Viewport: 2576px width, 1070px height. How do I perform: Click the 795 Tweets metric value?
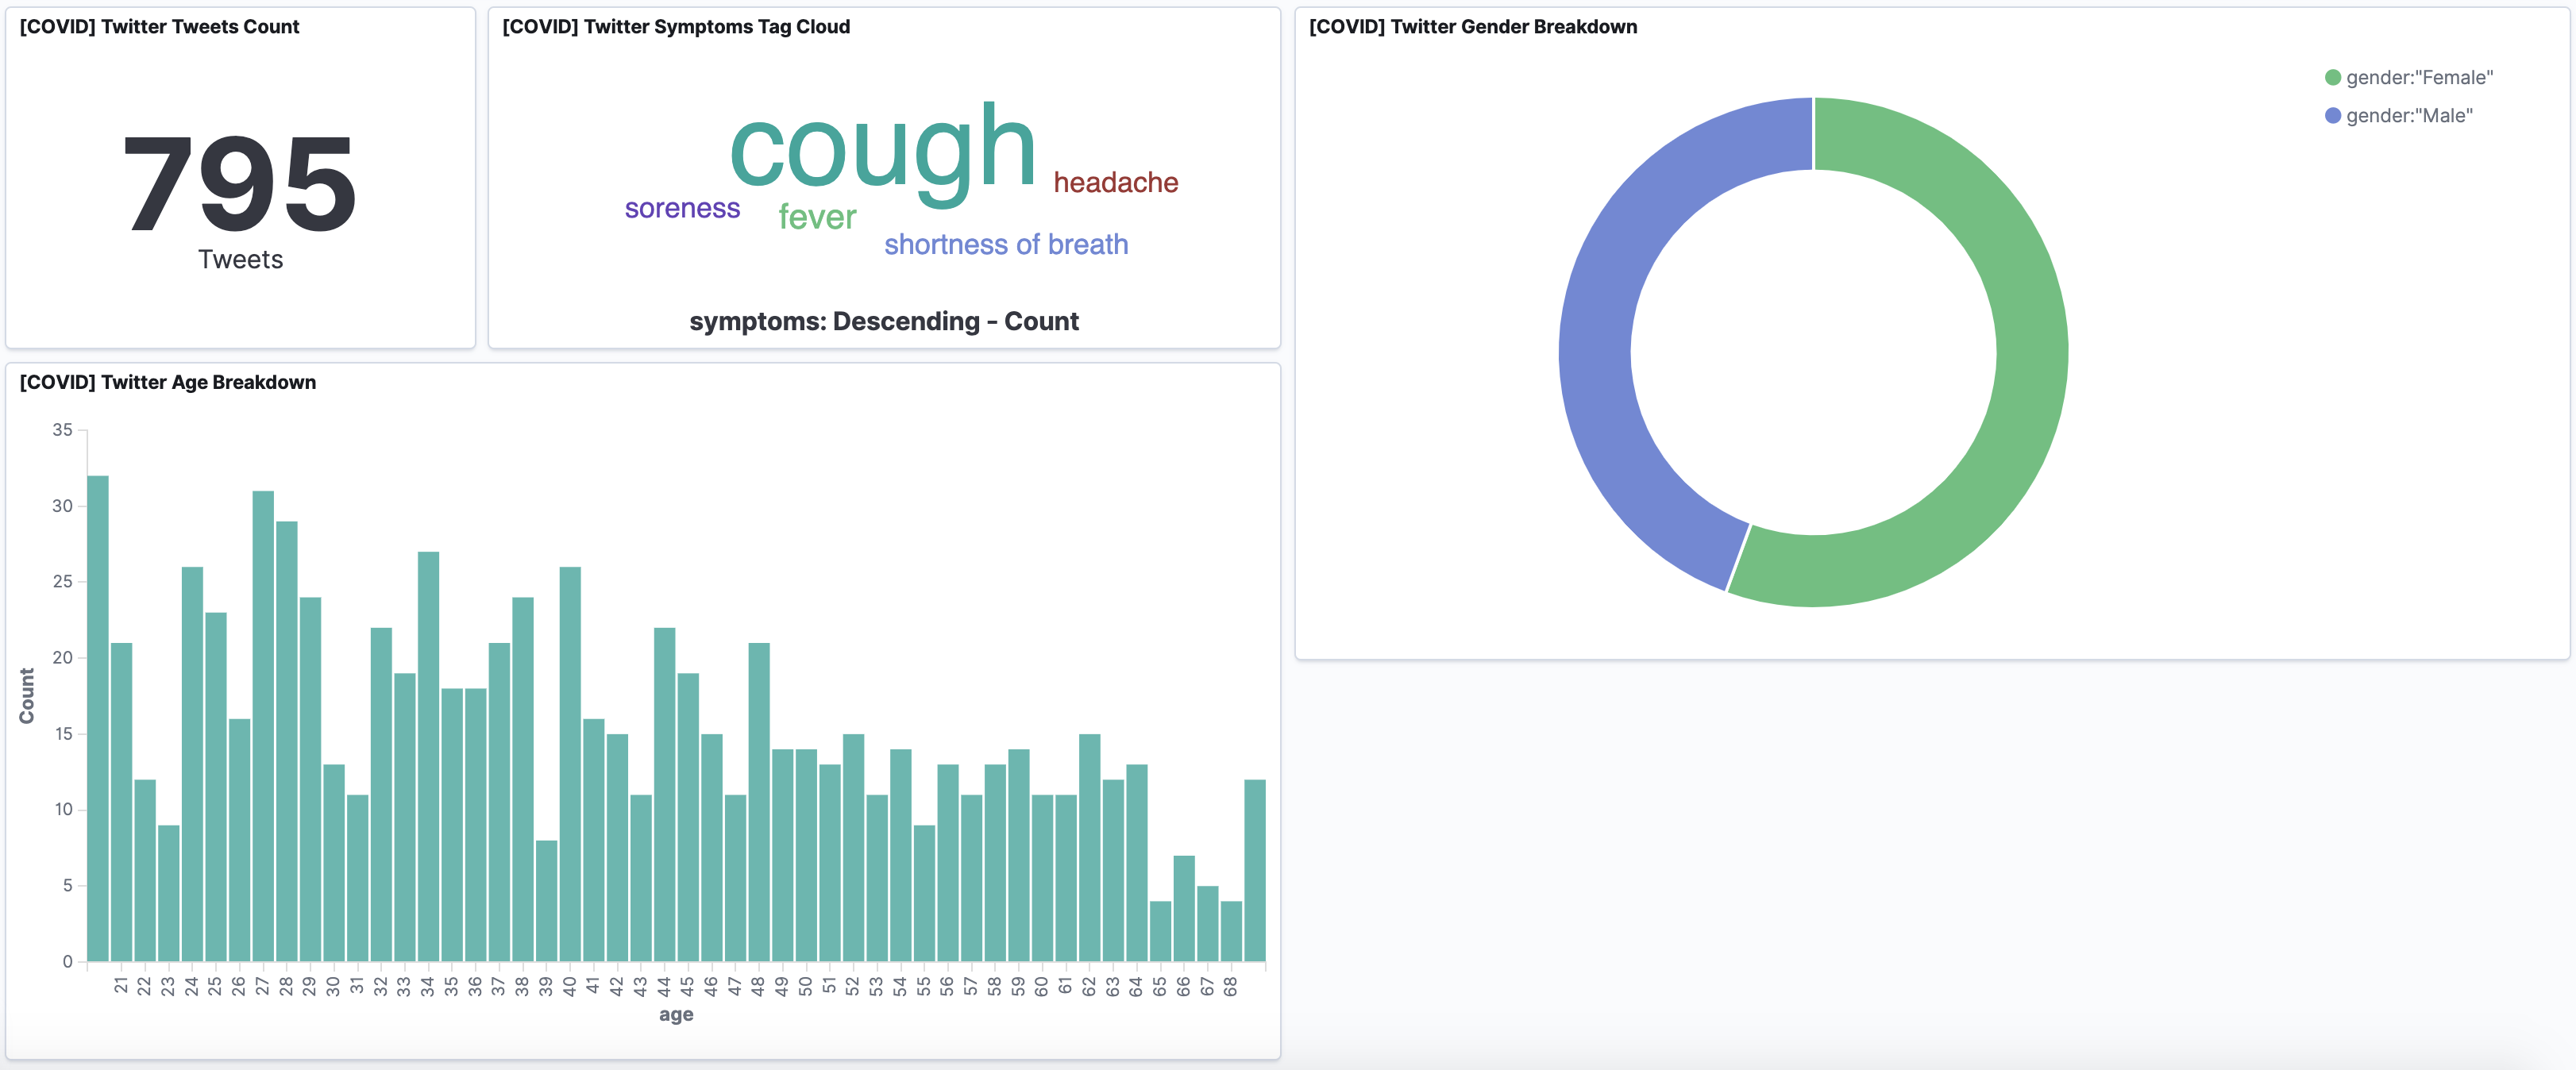(240, 185)
